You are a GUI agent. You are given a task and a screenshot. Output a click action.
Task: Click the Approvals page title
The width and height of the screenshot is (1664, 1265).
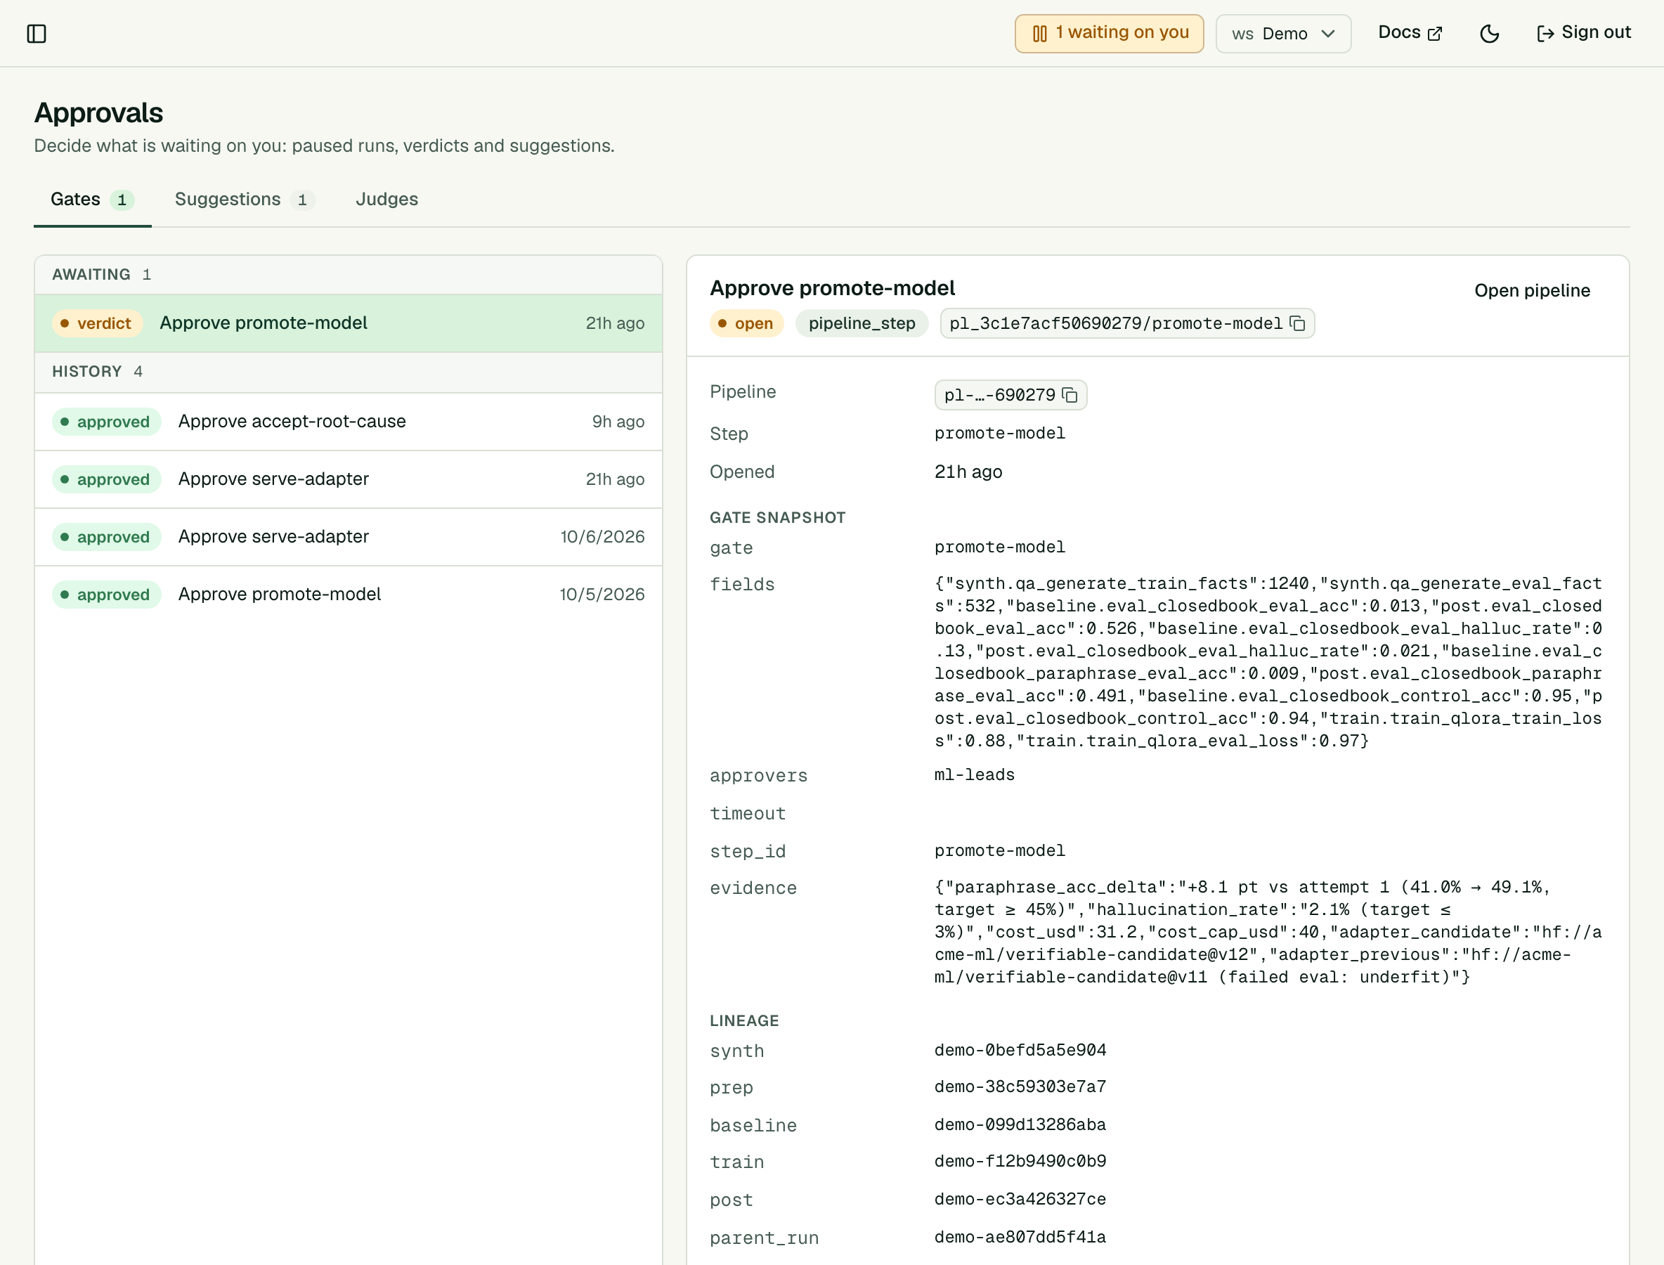point(98,113)
